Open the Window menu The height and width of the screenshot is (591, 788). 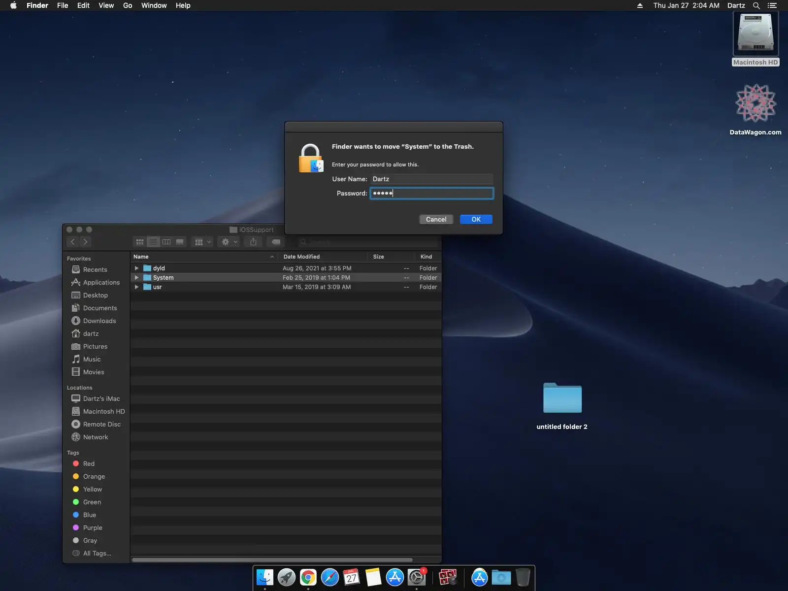click(x=154, y=5)
